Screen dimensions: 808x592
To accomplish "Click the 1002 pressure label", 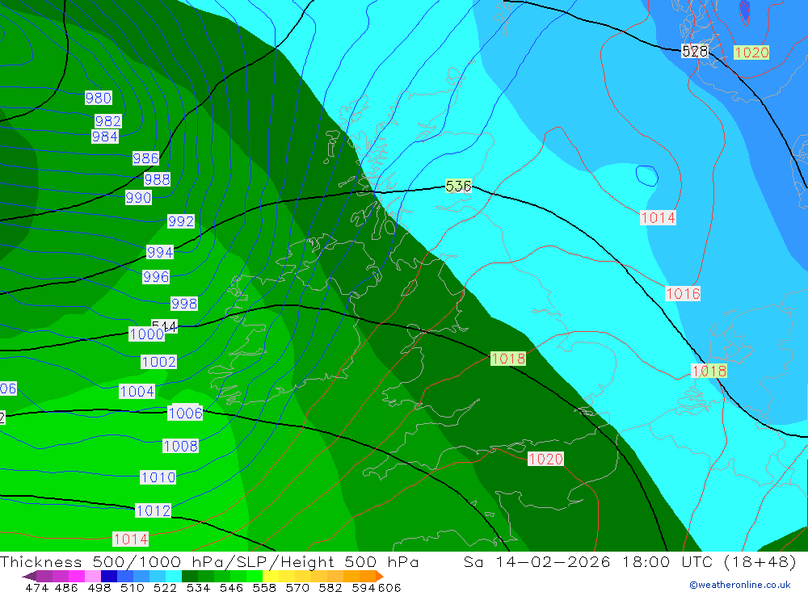I will [x=158, y=362].
